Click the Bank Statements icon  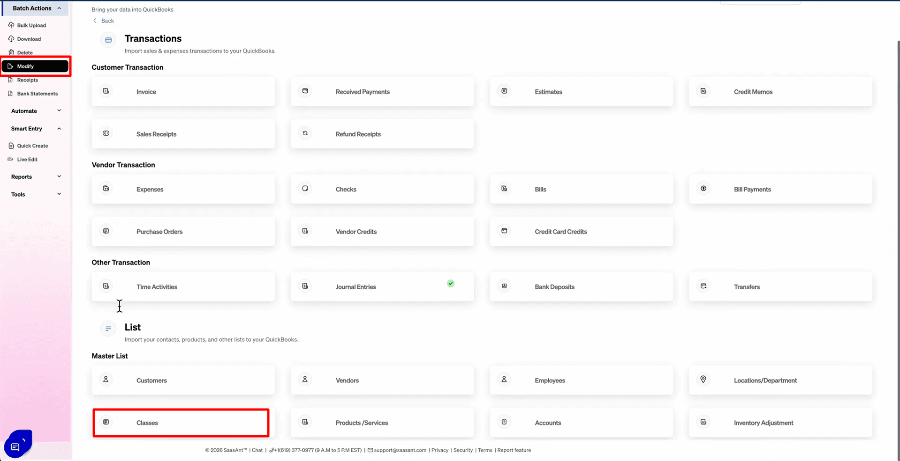pos(10,93)
